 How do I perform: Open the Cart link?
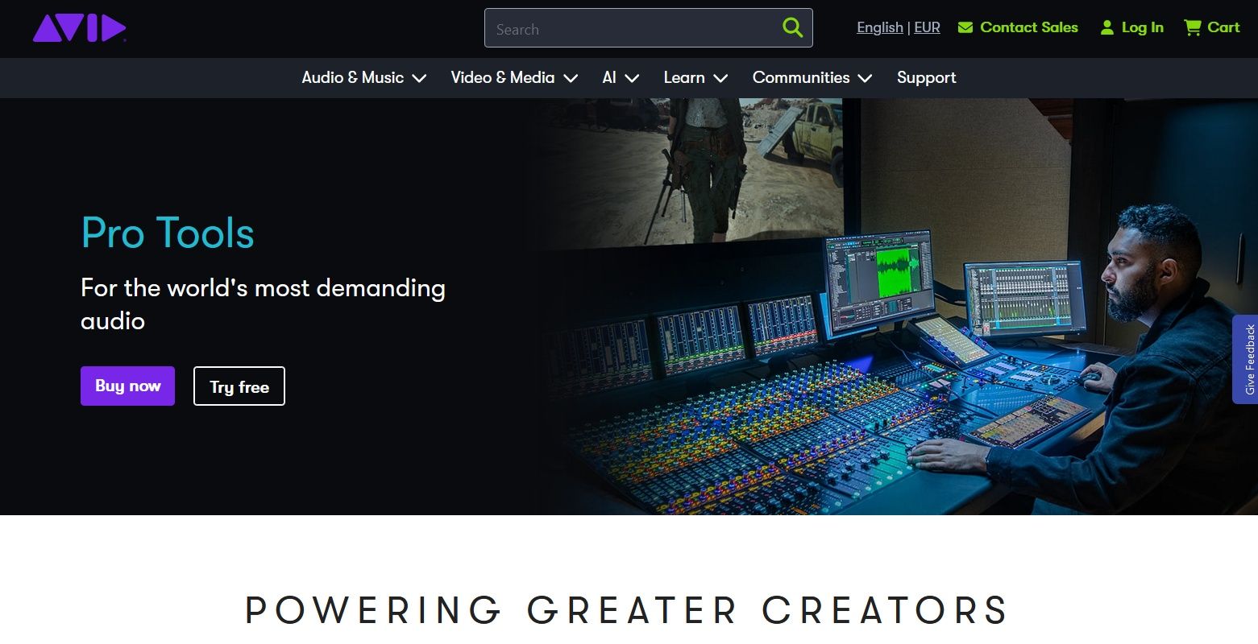click(1223, 27)
